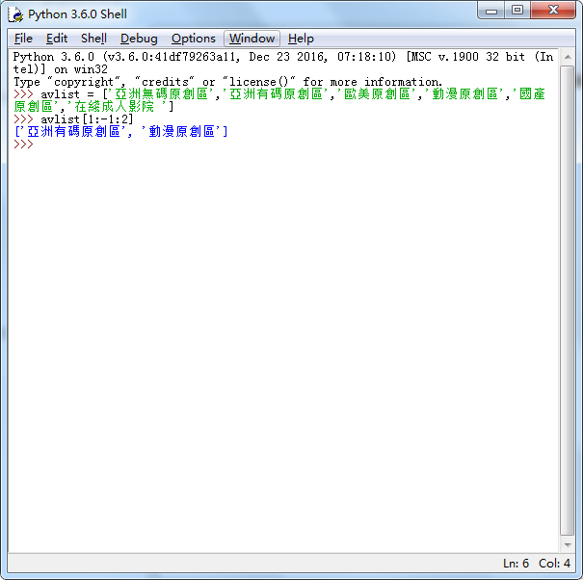Close the Python 3.6.0 Shell window
Screen dimensions: 583x580
pyautogui.click(x=553, y=11)
